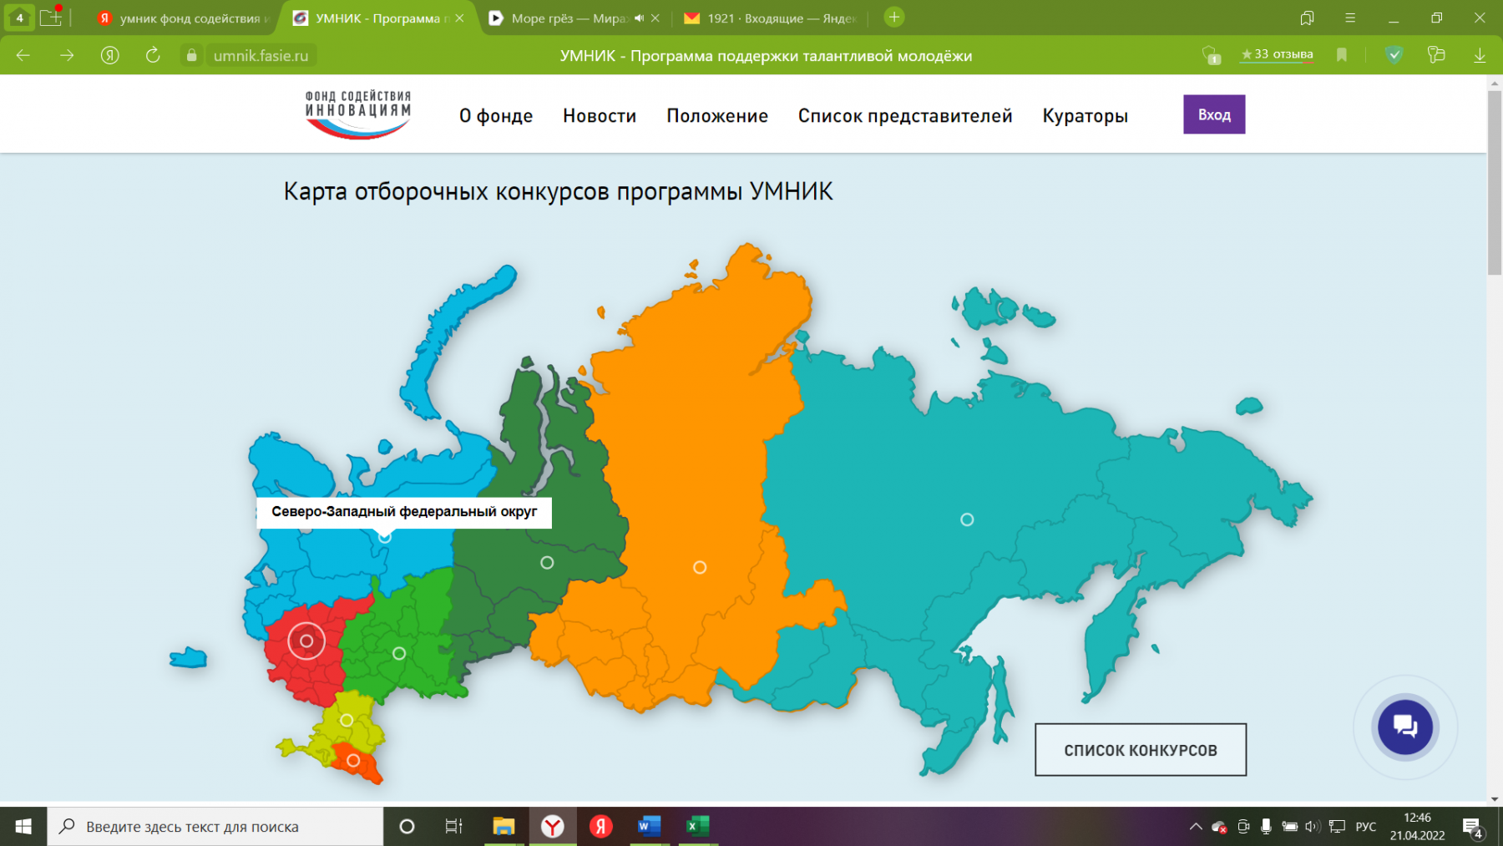
Task: Open Yandex Browser Y icon on taskbar
Action: click(552, 826)
